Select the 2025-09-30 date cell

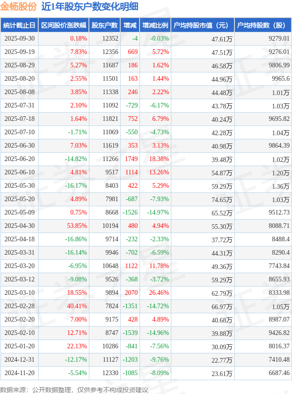point(19,39)
